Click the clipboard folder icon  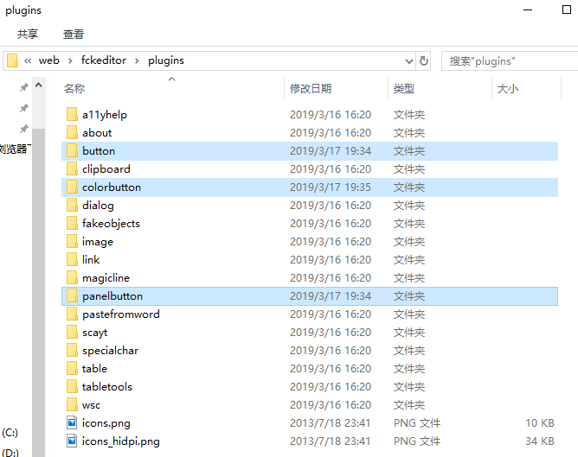[x=72, y=169]
